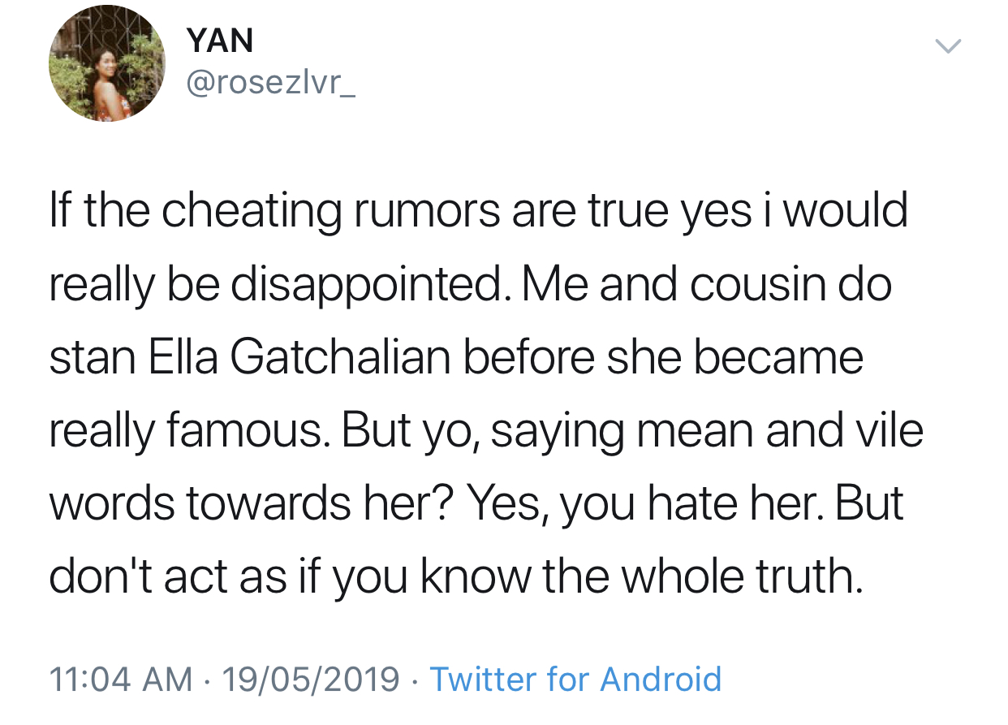Expand the tweet options chevron

[x=948, y=46]
